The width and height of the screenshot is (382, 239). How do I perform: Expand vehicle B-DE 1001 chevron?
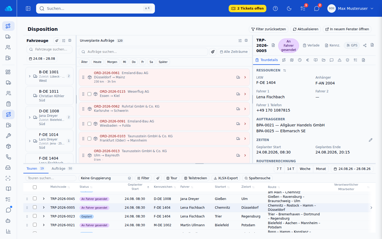[x=30, y=76]
